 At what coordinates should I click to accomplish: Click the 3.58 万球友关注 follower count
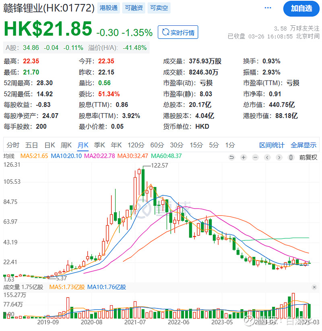click(x=297, y=29)
